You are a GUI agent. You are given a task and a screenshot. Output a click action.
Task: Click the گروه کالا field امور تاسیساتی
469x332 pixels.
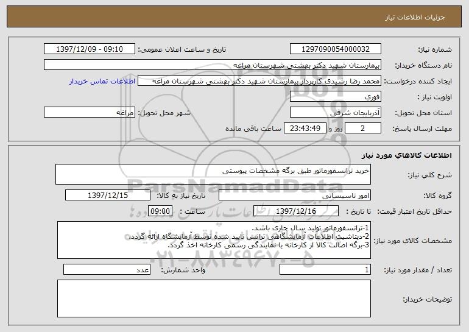pyautogui.click(x=295, y=195)
